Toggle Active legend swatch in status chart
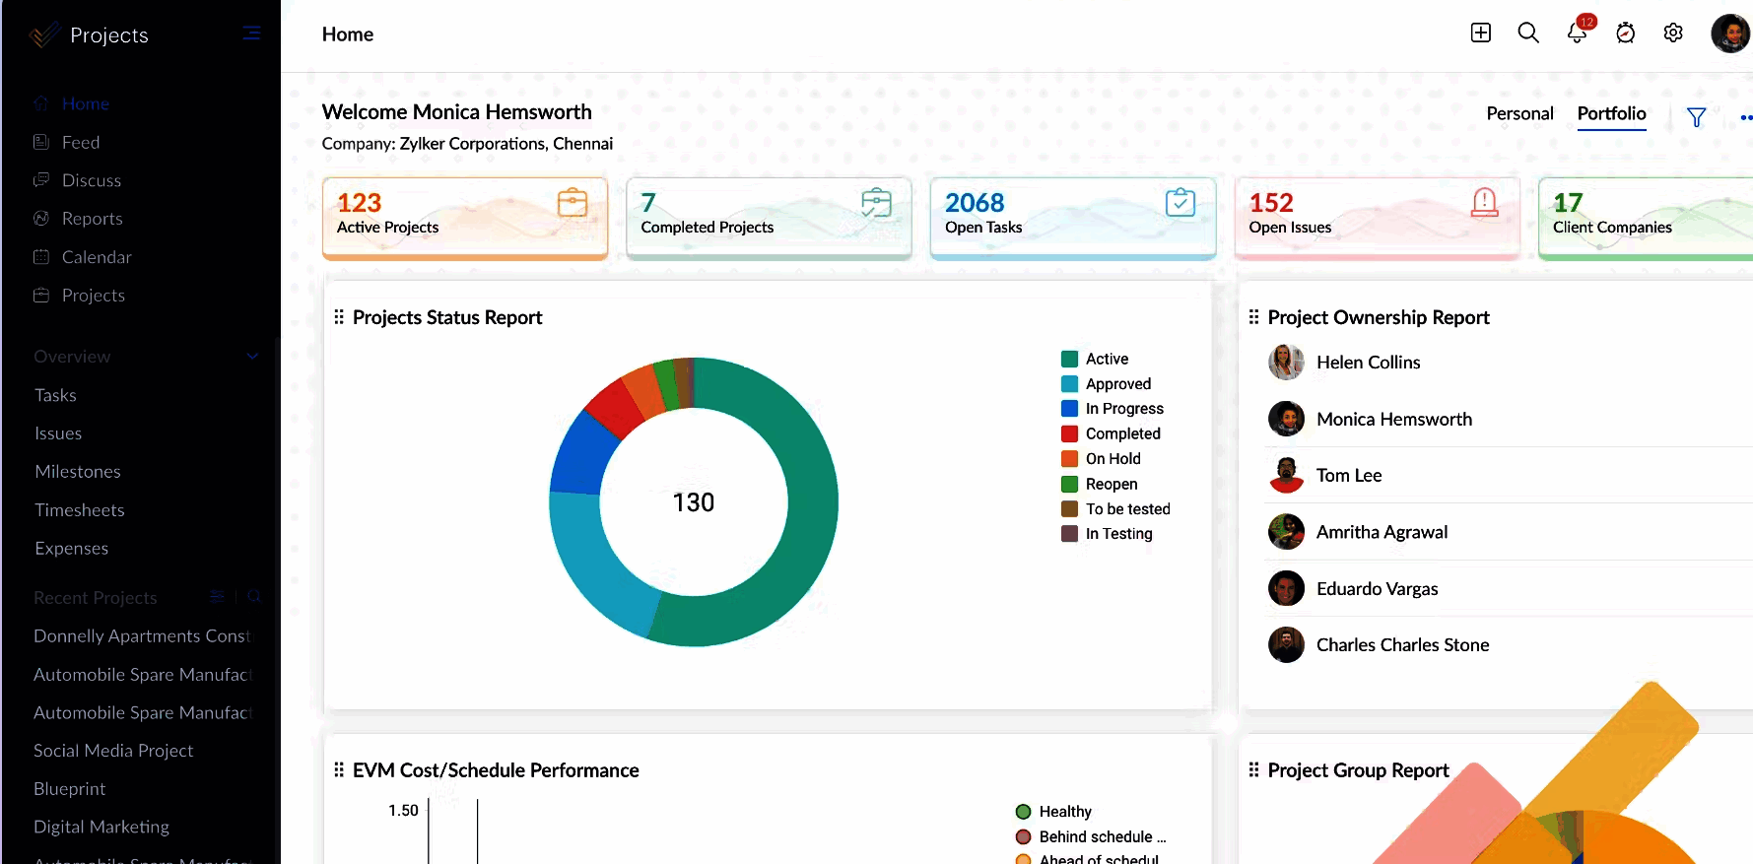Screen dimensions: 1753x864 coord(1069,359)
